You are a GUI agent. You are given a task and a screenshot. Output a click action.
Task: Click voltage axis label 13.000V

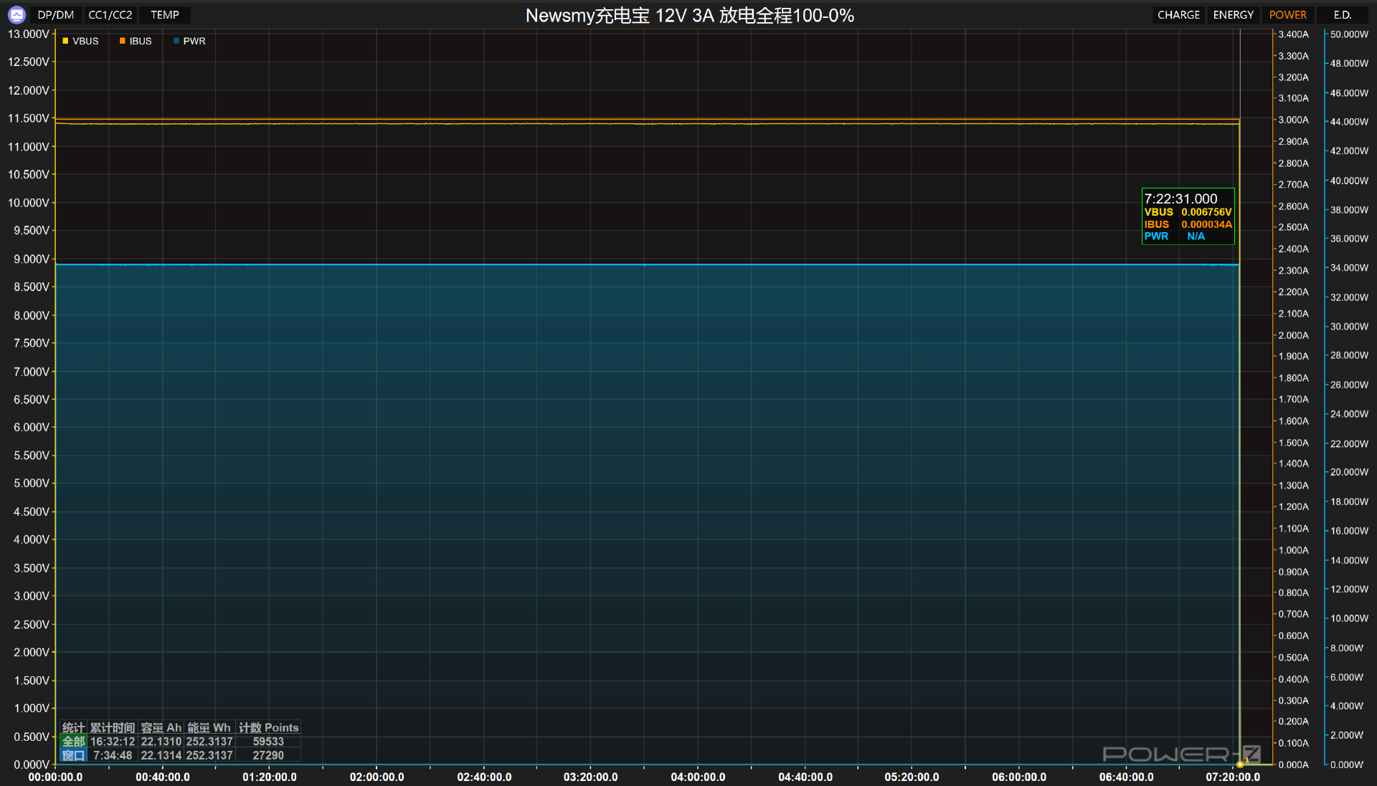(x=29, y=34)
